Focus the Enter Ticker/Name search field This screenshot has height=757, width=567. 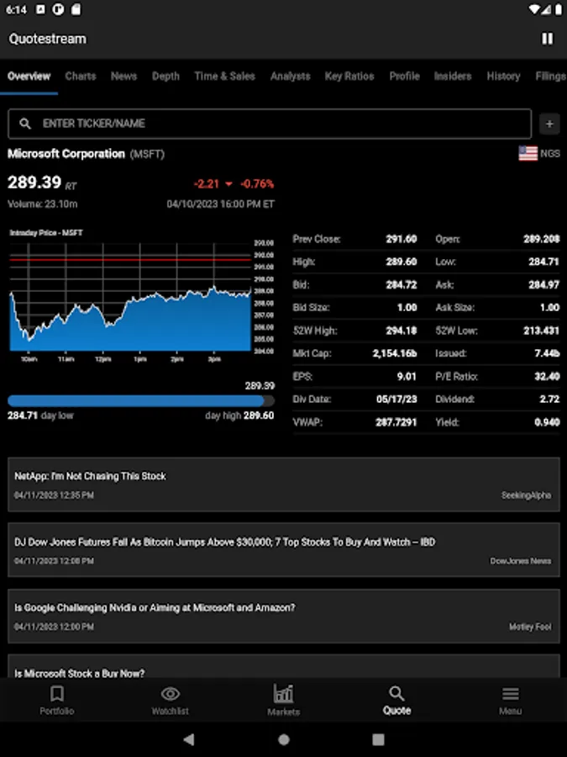270,124
